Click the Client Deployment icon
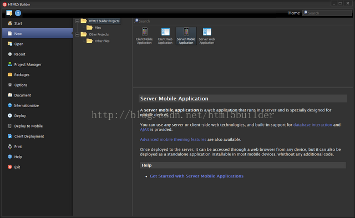Viewport: 355px width, 218px height. pos(10,136)
